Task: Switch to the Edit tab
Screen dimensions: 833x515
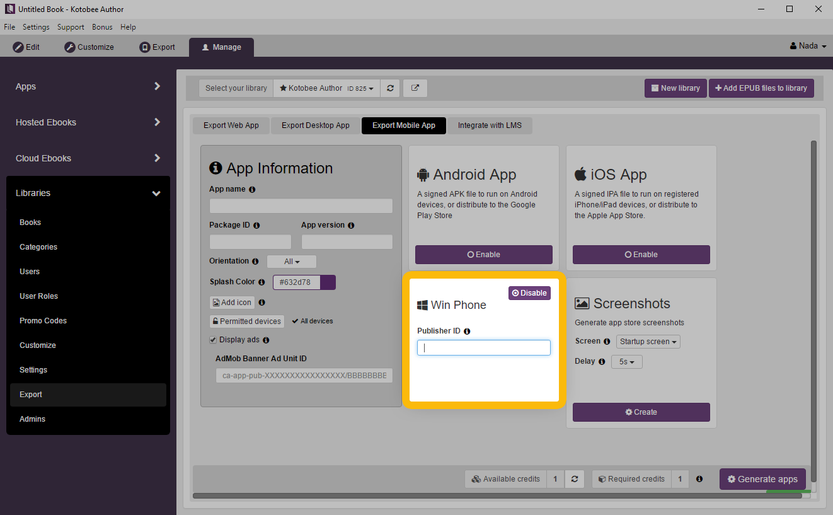Action: tap(26, 47)
